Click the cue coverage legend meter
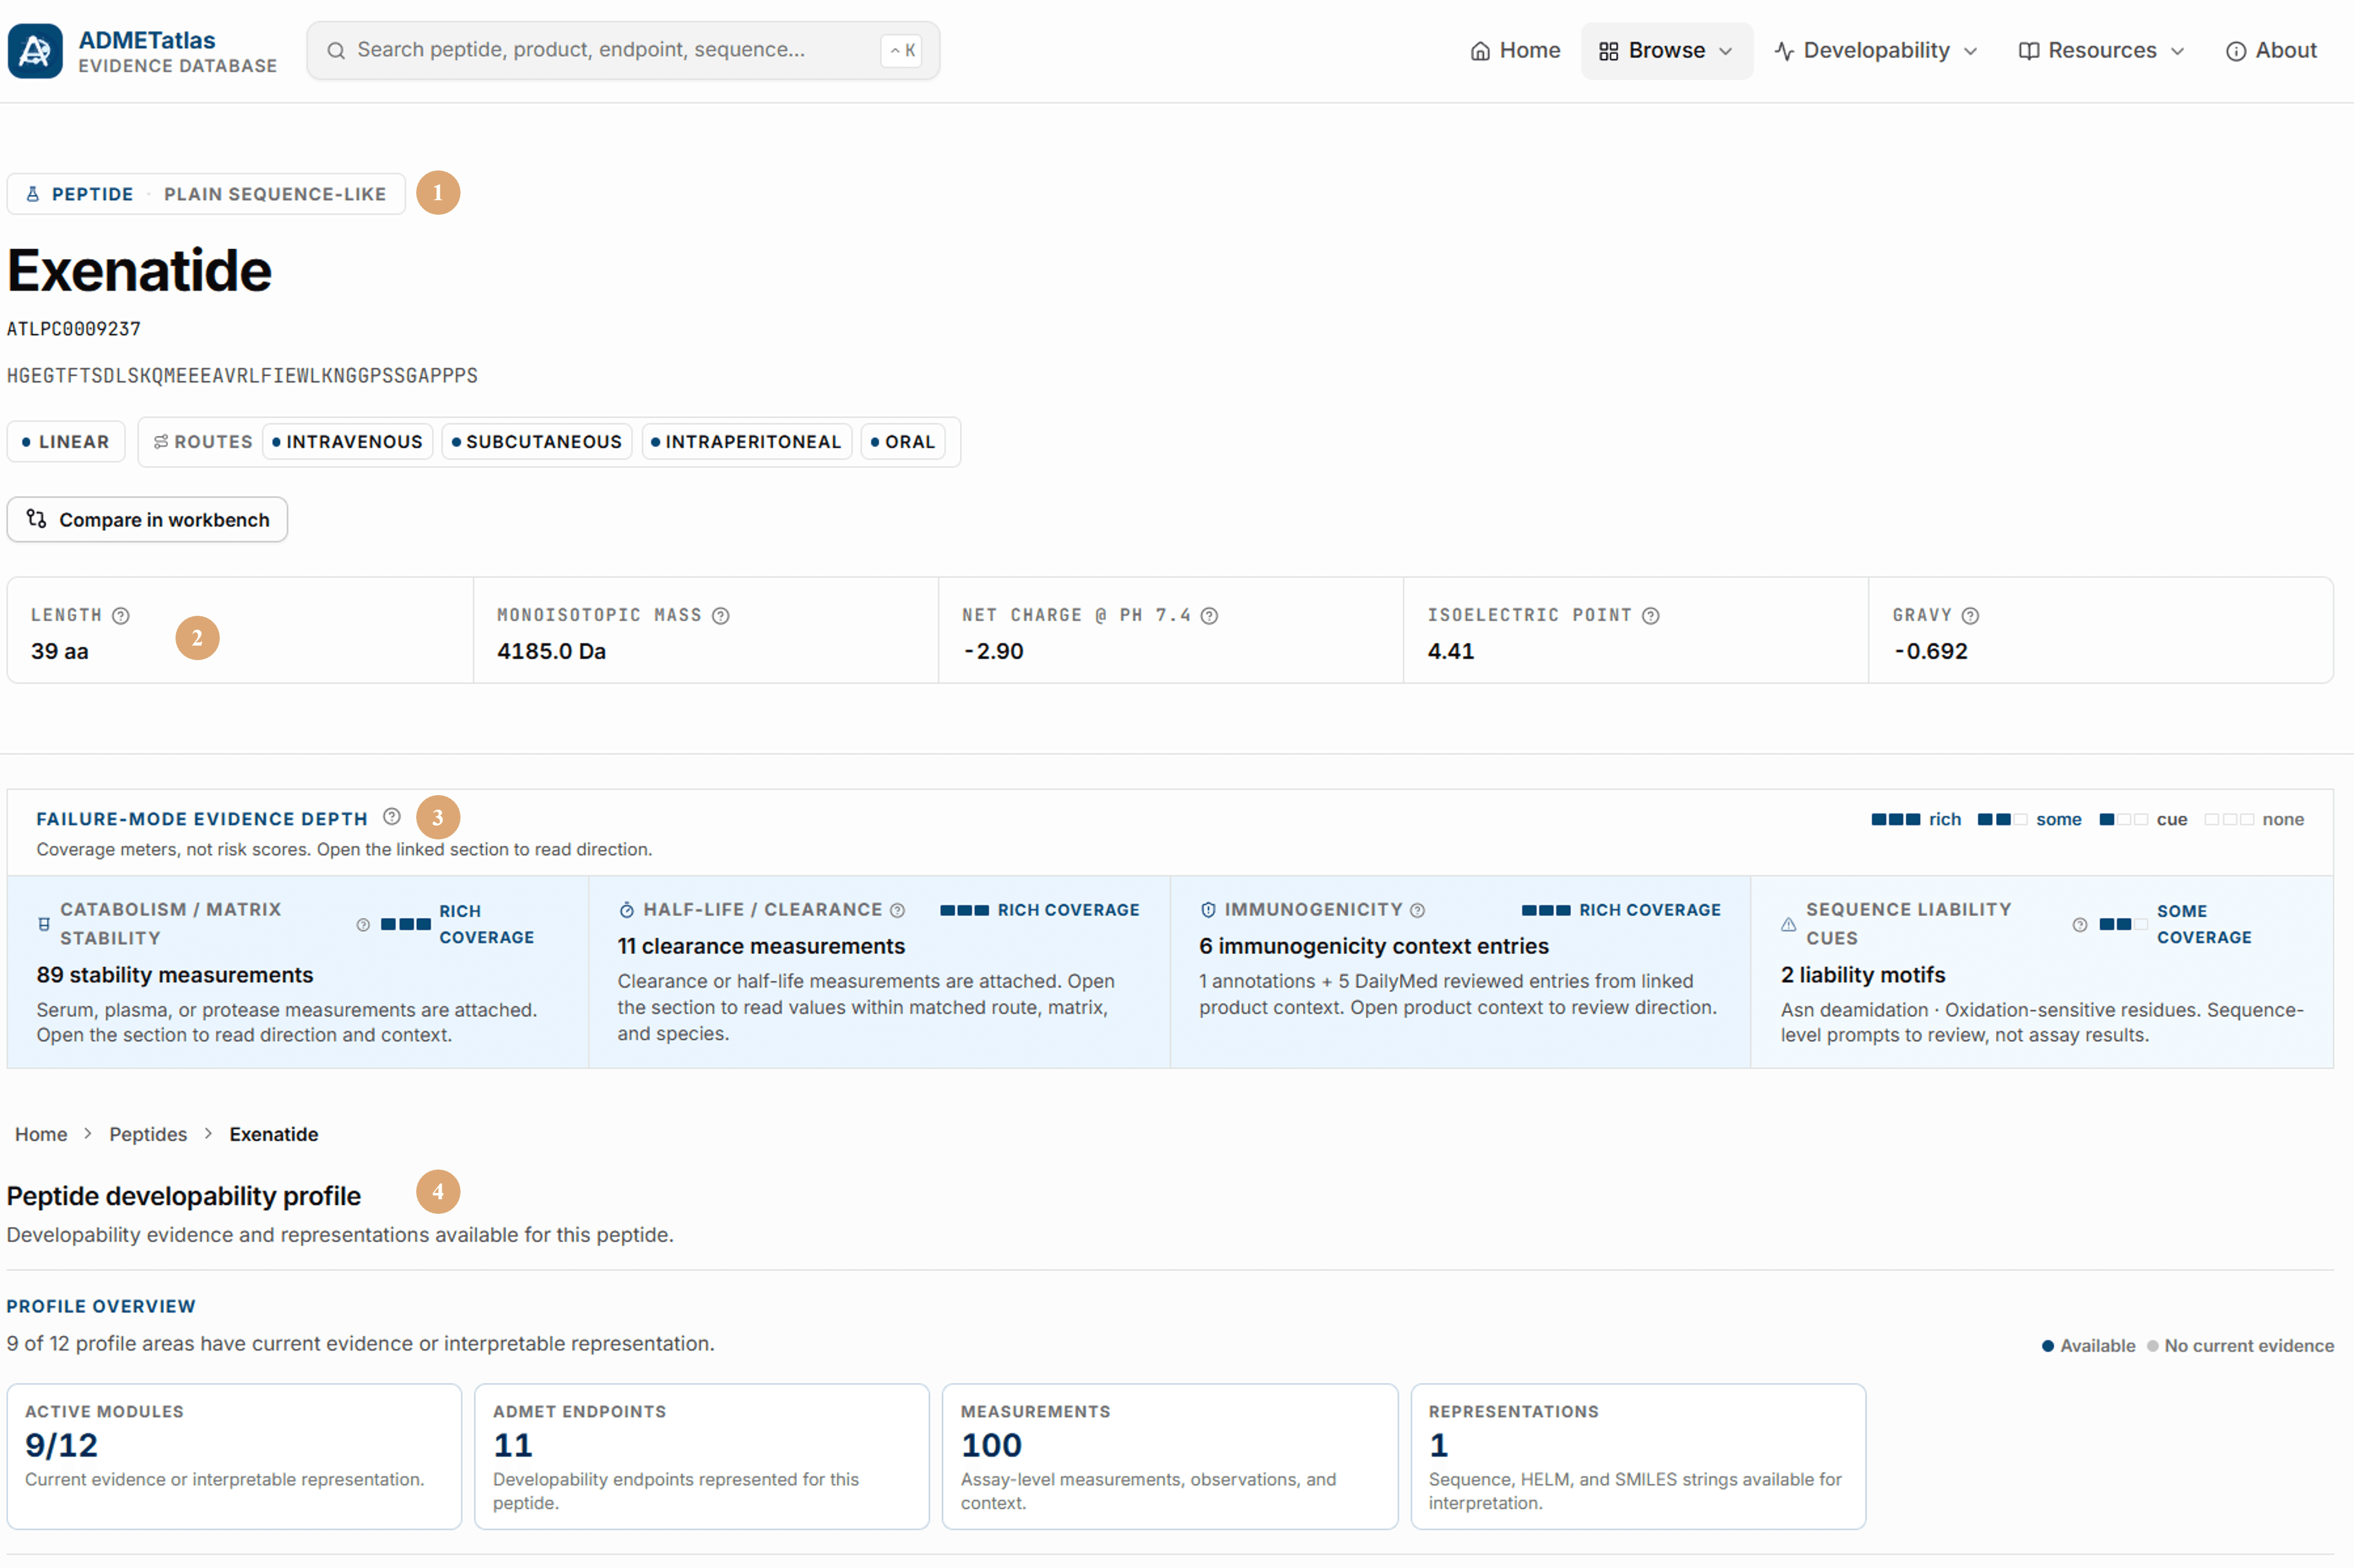 pyautogui.click(x=2123, y=820)
